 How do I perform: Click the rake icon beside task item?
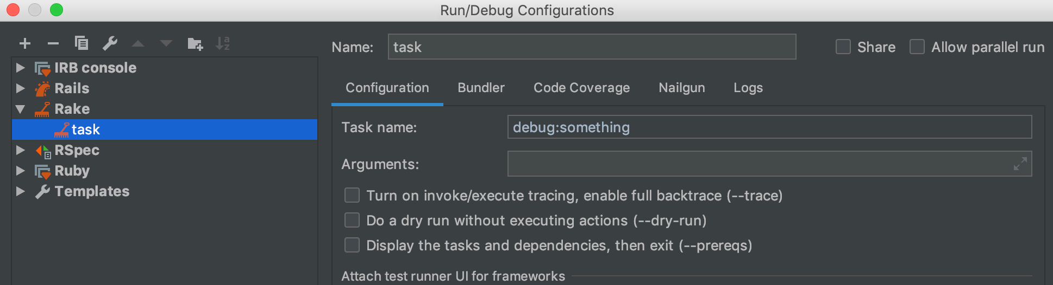point(61,130)
